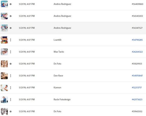Open asset link #54790285
146x116 pixels.
(x=137, y=40)
